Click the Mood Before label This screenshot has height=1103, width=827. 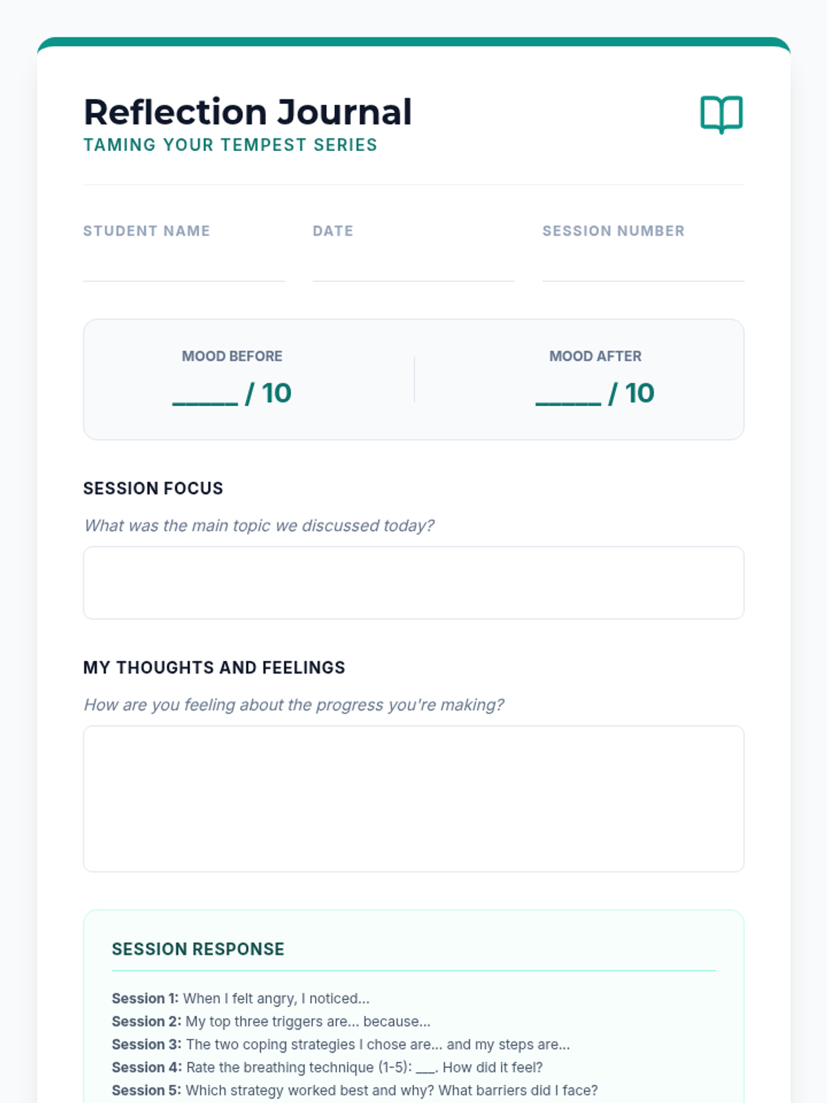tap(232, 356)
